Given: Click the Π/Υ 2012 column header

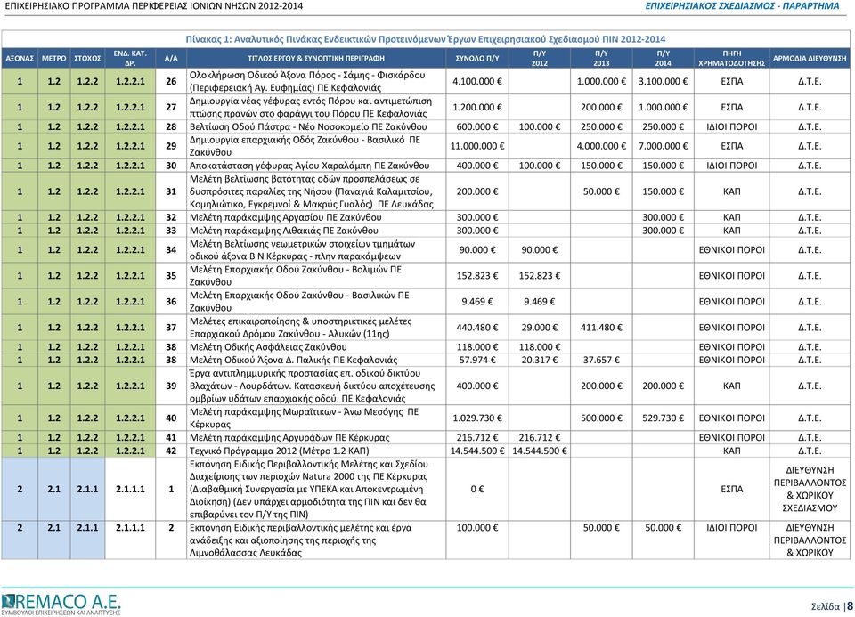Looking at the screenshot, I should point(540,59).
